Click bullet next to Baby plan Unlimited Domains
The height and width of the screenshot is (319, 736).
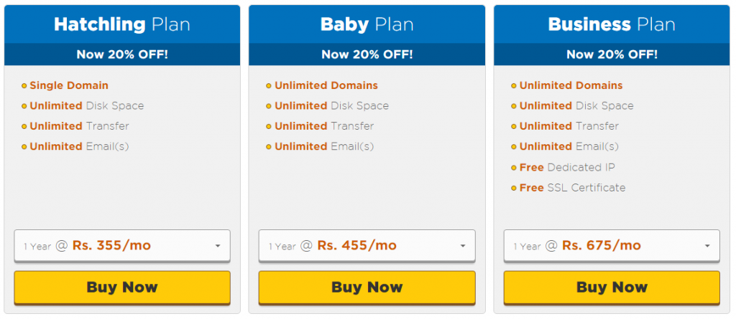tap(269, 86)
